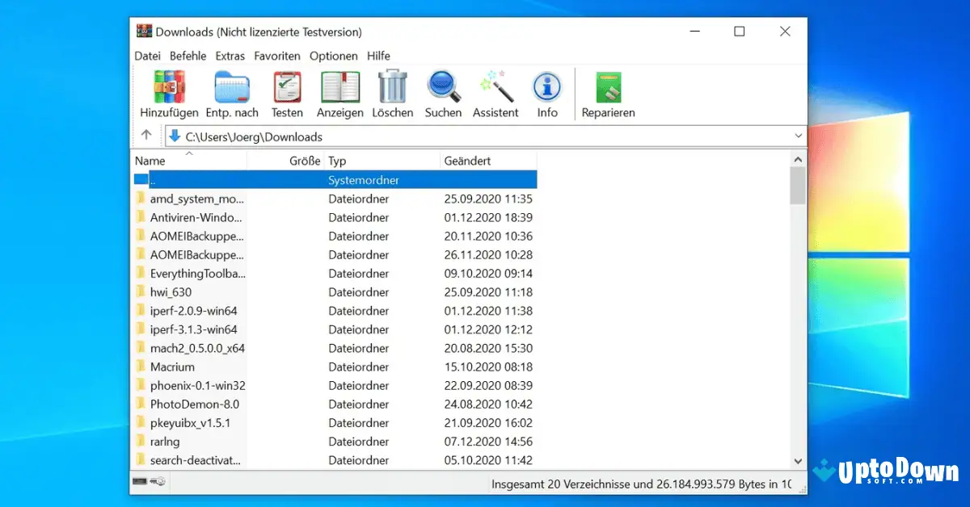Sort by the Geändert column header
Viewport: 970px width, 507px height.
[x=466, y=160]
